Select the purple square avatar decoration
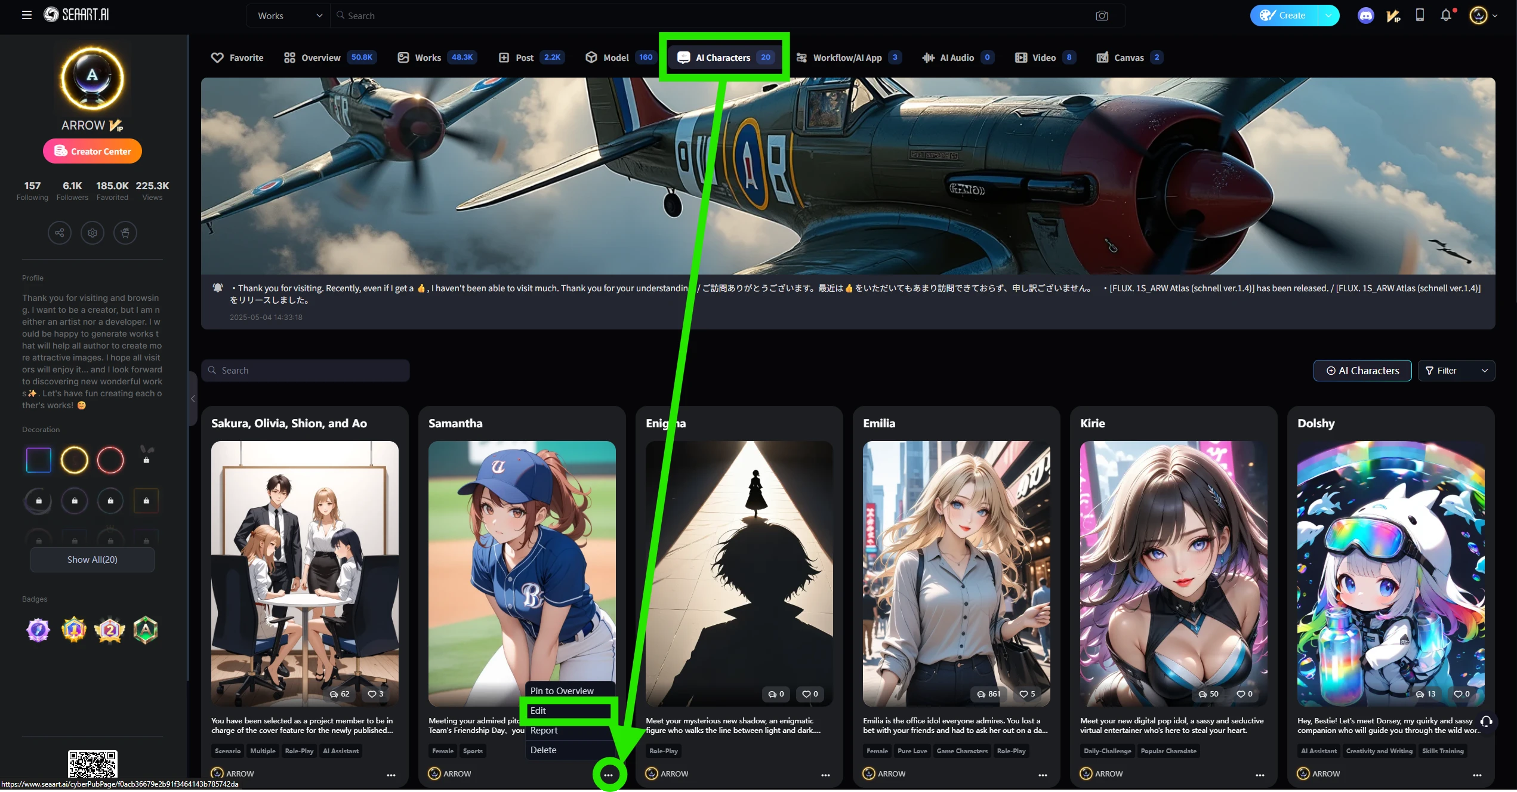The height and width of the screenshot is (792, 1517). pos(39,460)
